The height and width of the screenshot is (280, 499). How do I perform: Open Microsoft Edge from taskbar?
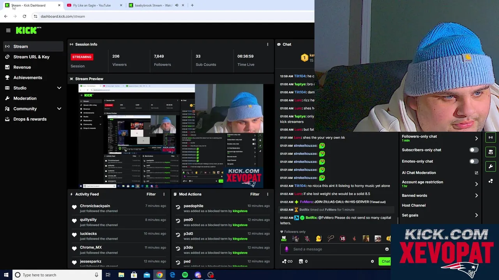pos(172,275)
